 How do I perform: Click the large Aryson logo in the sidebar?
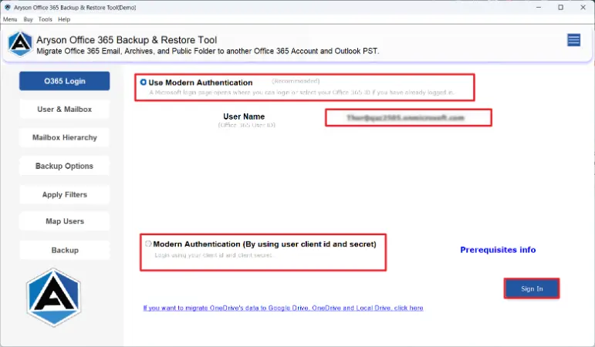coord(53,298)
